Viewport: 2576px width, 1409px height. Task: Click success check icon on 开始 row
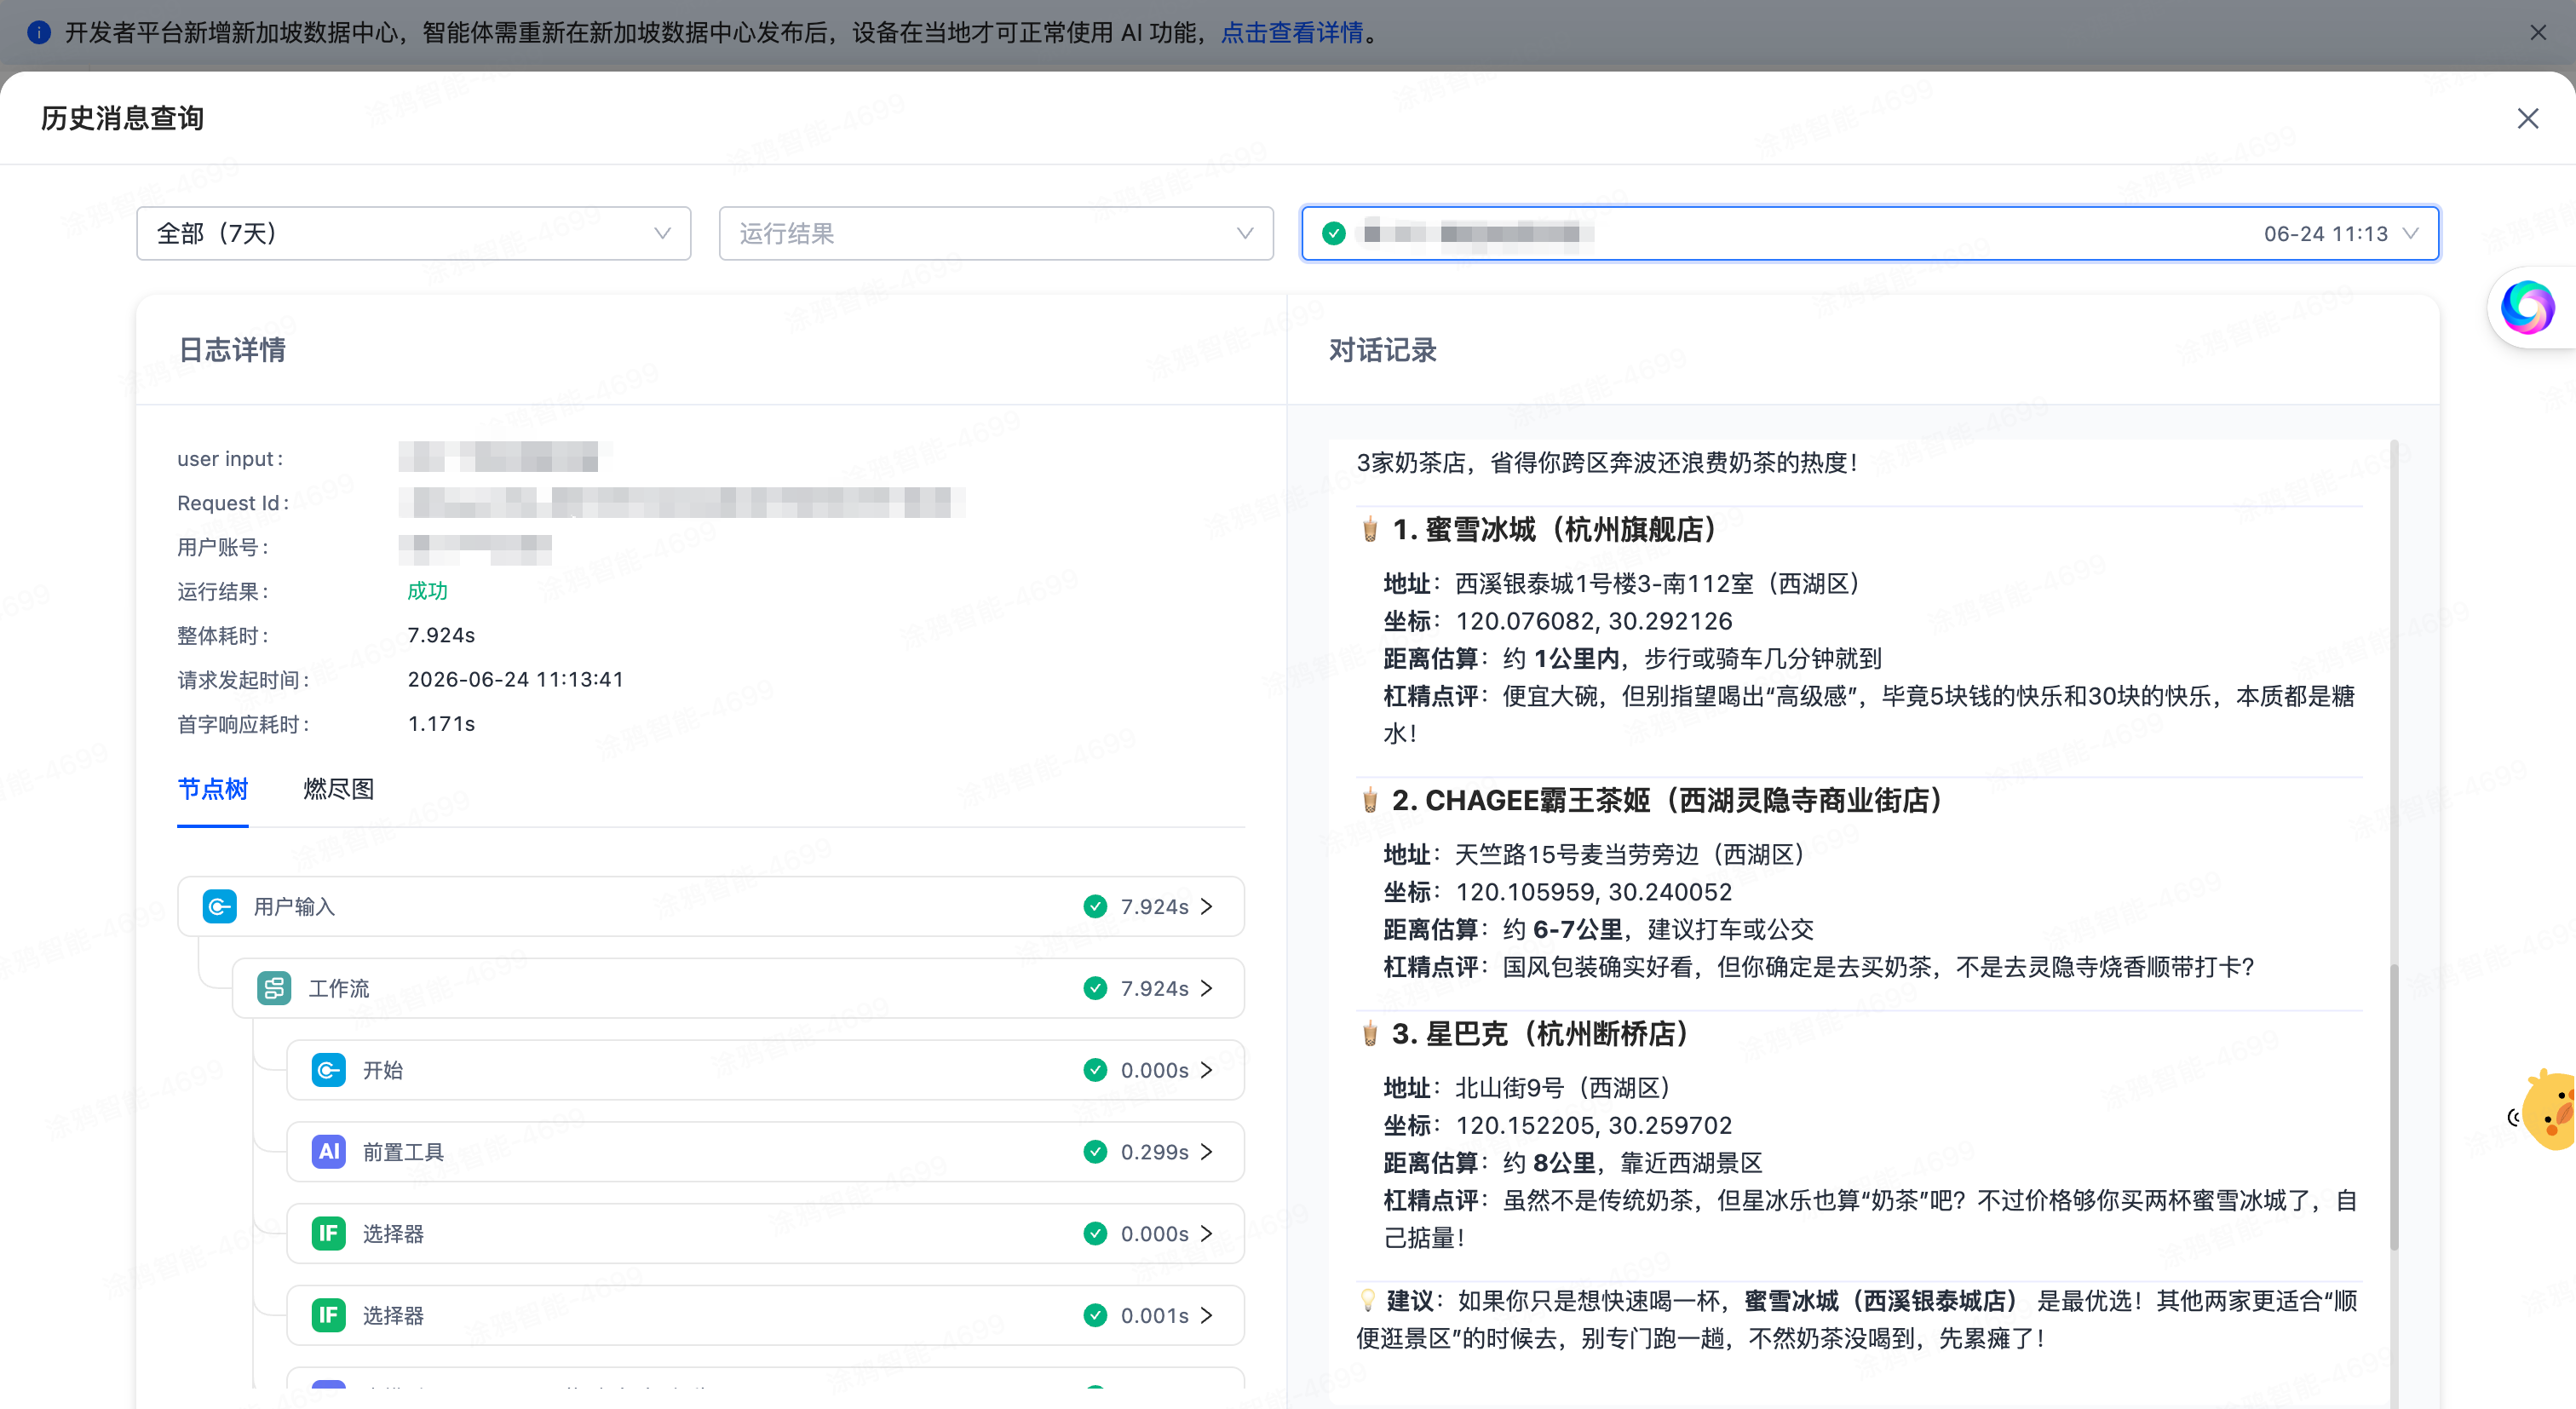1095,1070
